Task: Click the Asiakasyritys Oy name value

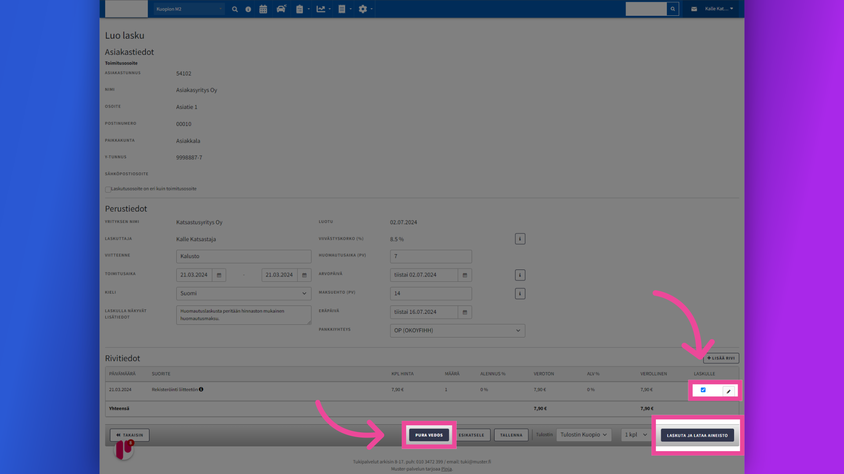Action: coord(196,90)
